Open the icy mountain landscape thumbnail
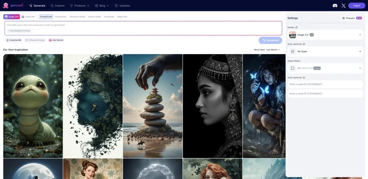 264,169
